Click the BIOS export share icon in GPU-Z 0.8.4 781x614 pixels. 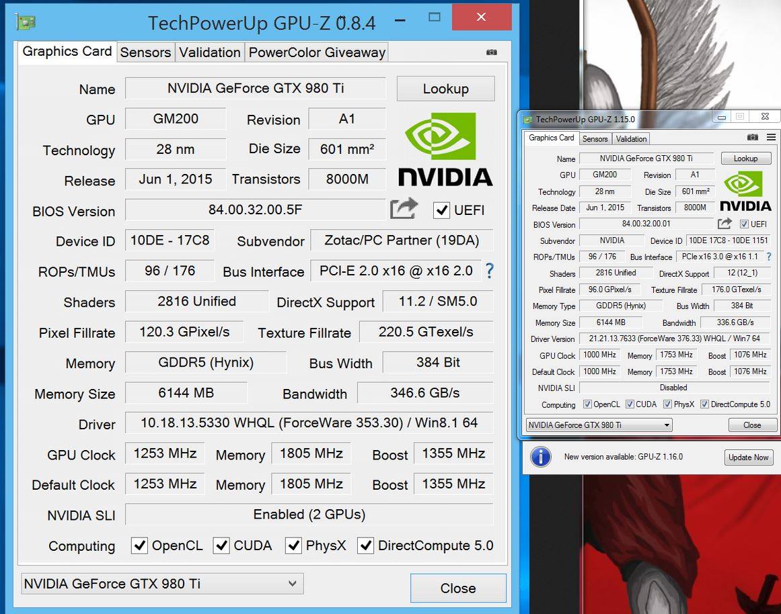(x=404, y=209)
